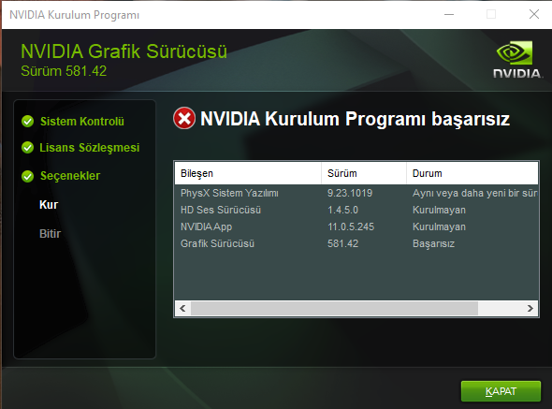The width and height of the screenshot is (552, 409).
Task: Click the green checkmark next to Sistem Kontrolü
Action: (x=27, y=121)
